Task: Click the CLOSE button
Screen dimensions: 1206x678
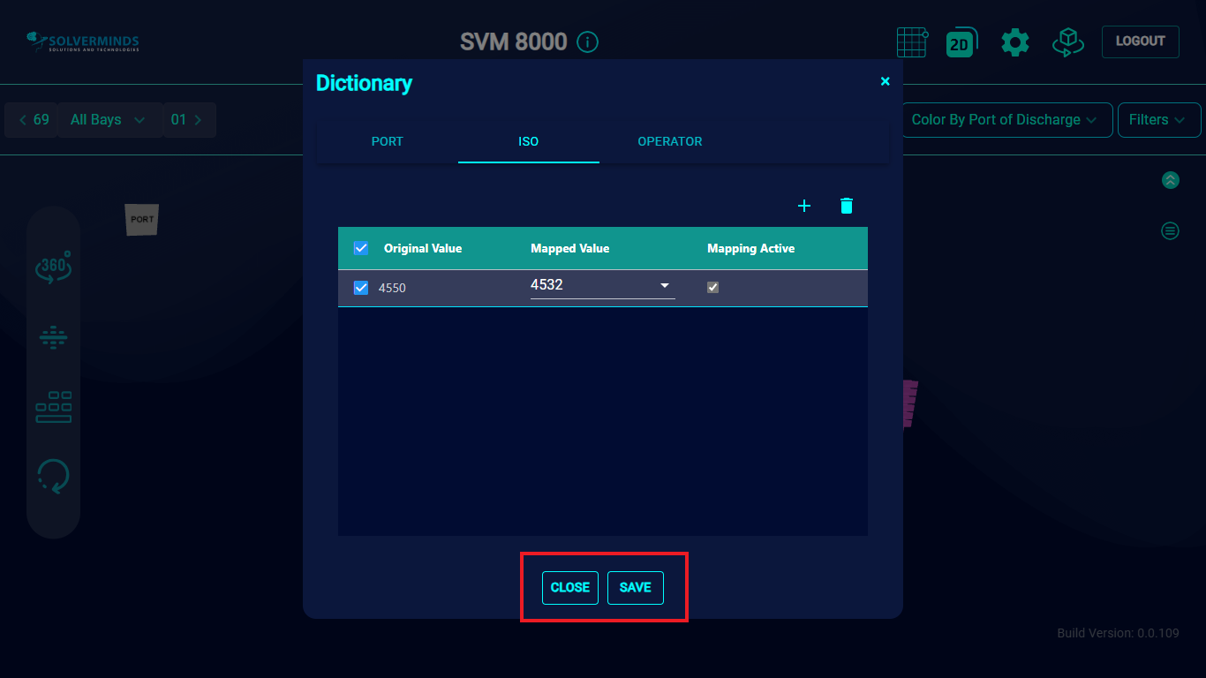Action: (570, 588)
